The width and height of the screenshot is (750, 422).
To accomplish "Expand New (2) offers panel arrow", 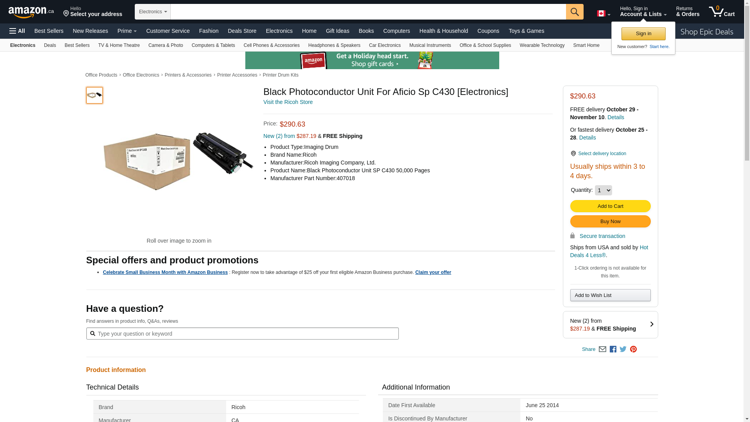I will pyautogui.click(x=651, y=324).
